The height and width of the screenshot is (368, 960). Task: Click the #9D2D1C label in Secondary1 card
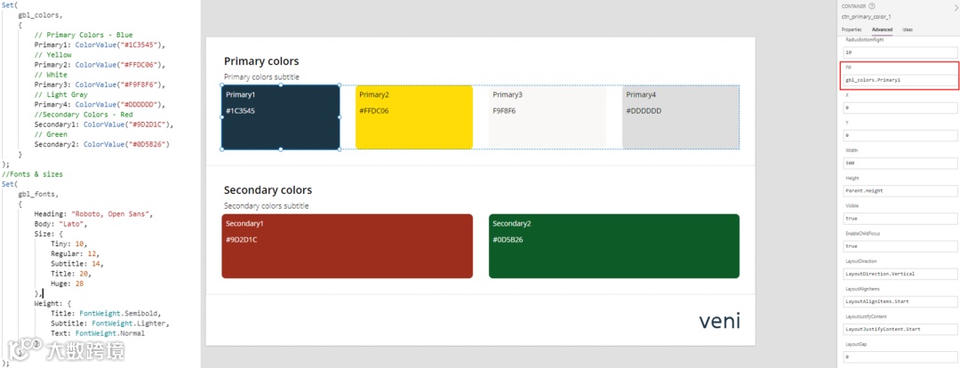pyautogui.click(x=241, y=239)
